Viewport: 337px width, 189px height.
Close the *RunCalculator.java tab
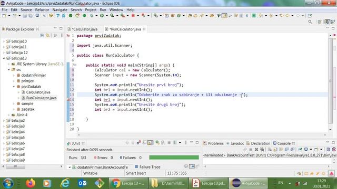[x=144, y=29]
